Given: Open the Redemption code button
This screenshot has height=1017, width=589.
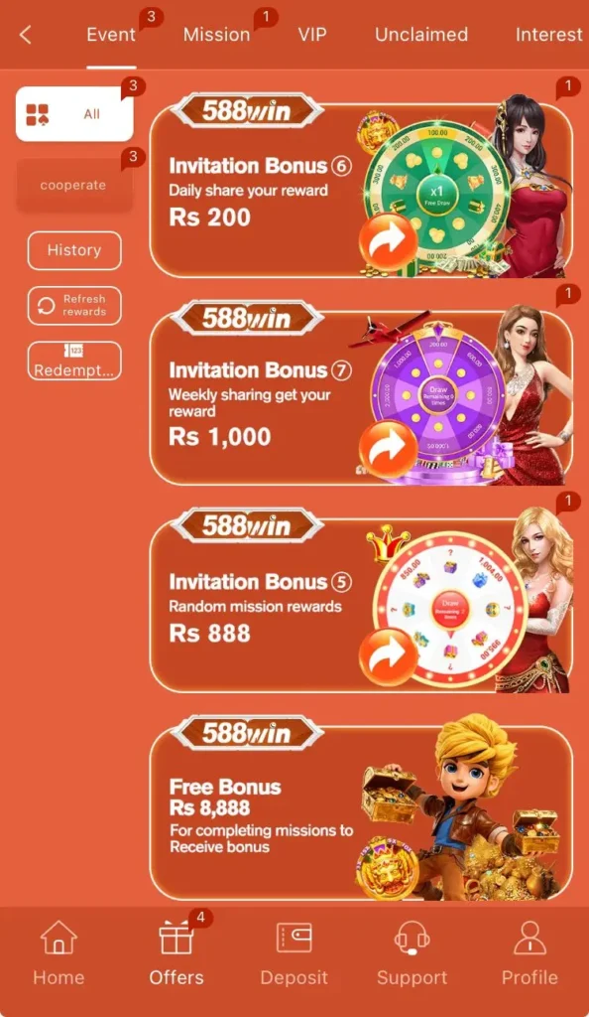Looking at the screenshot, I should pos(74,361).
